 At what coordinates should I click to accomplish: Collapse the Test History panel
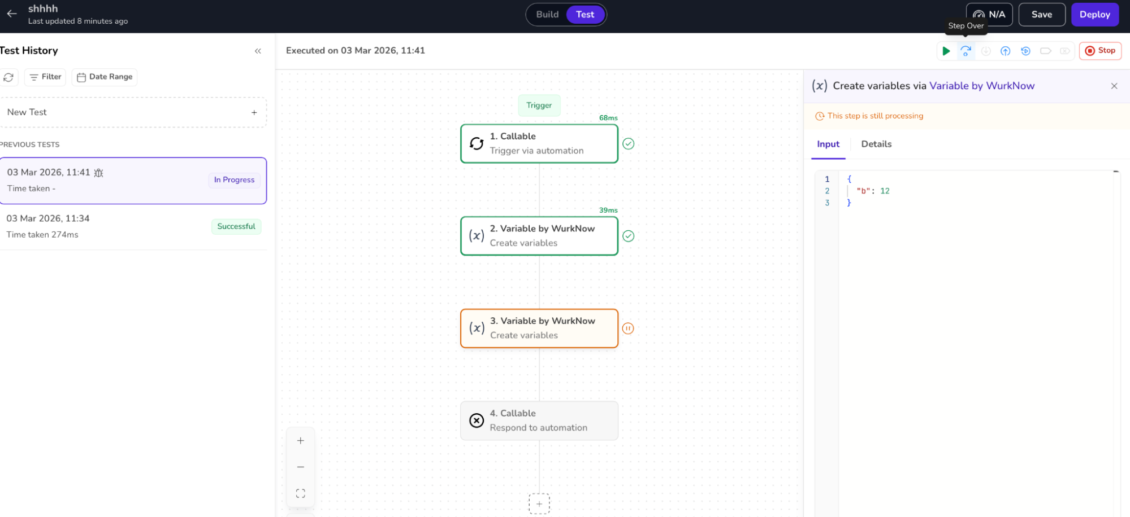coord(258,51)
